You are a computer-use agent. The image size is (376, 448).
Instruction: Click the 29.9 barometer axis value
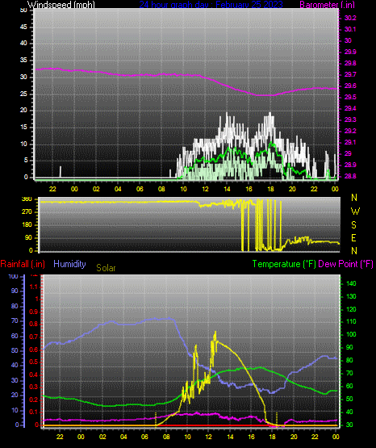pyautogui.click(x=350, y=52)
